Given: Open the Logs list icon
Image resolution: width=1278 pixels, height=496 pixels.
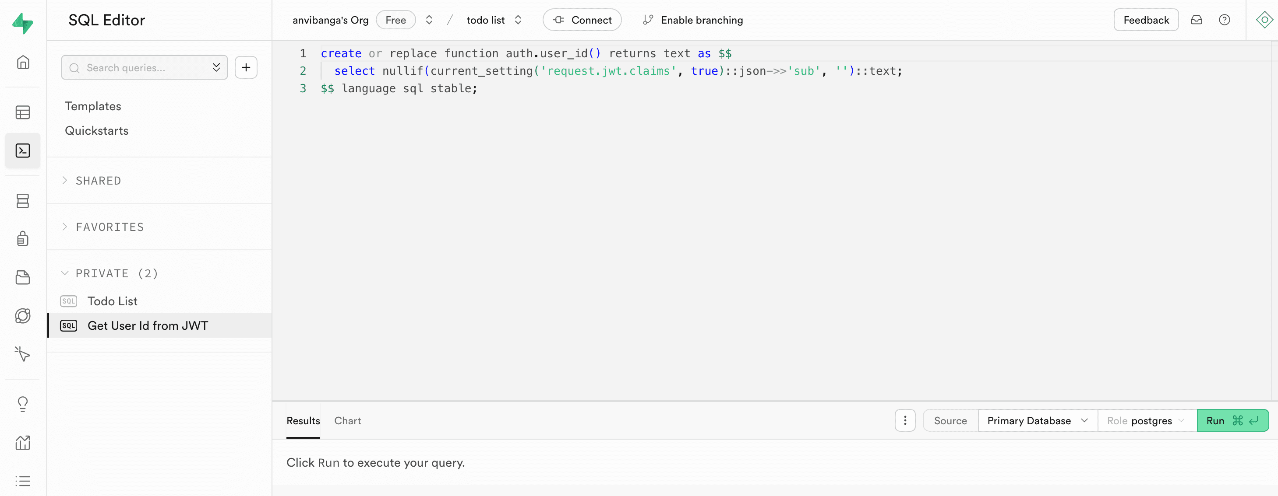Looking at the screenshot, I should tap(23, 480).
